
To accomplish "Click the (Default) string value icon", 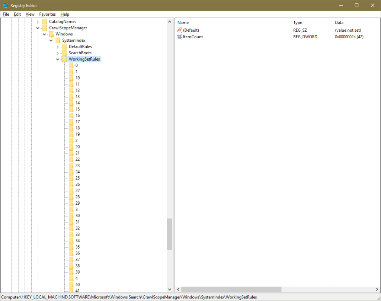I will tap(179, 30).
